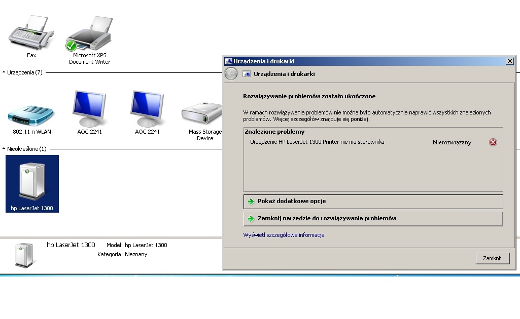Image resolution: width=520 pixels, height=319 pixels.
Task: Click the troubleshooter header icon beside Urządzenia i drukarki
Action: pos(247,74)
